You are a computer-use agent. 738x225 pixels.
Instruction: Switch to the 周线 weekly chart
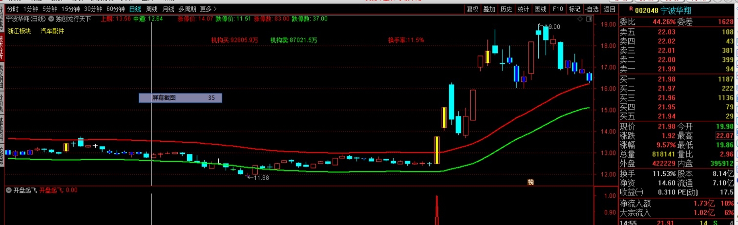tap(152, 9)
